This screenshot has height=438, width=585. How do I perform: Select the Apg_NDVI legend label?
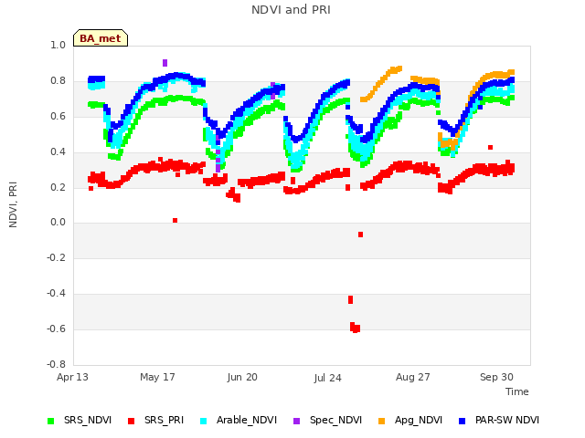419,420
